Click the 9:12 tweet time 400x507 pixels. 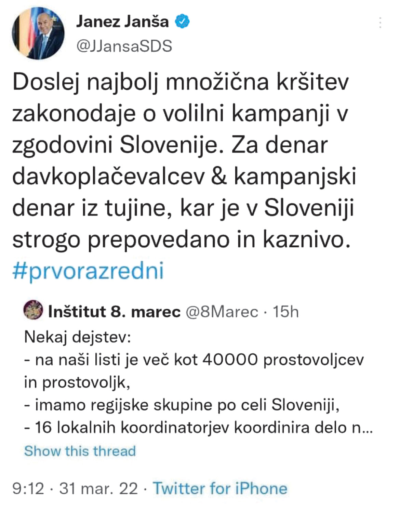[28, 488]
